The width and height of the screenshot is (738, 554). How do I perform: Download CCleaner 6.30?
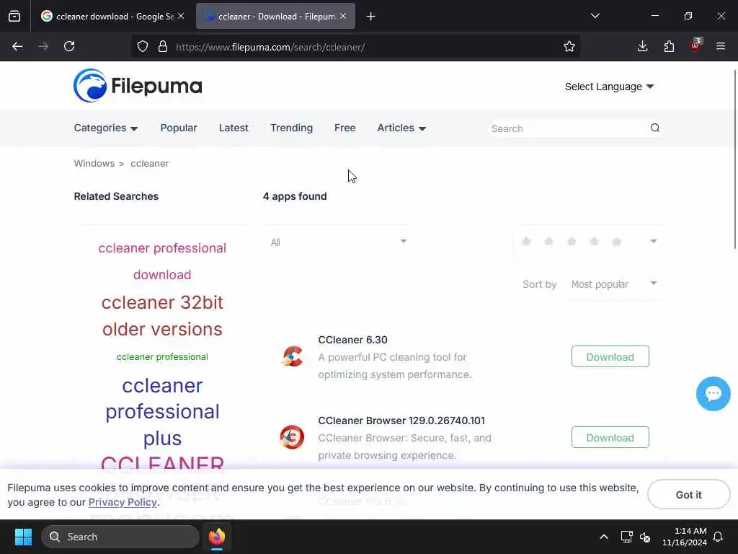(x=610, y=356)
